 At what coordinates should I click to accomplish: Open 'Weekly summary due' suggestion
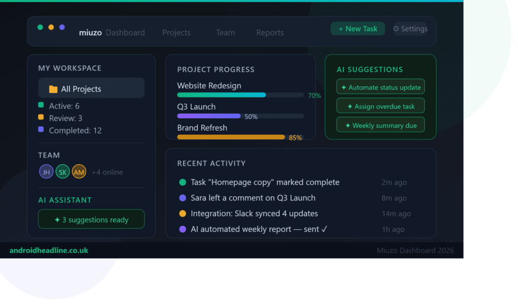pyautogui.click(x=380, y=125)
